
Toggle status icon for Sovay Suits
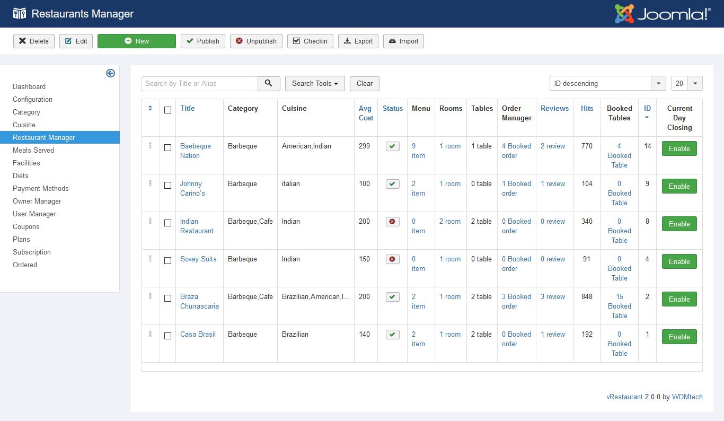pos(392,259)
